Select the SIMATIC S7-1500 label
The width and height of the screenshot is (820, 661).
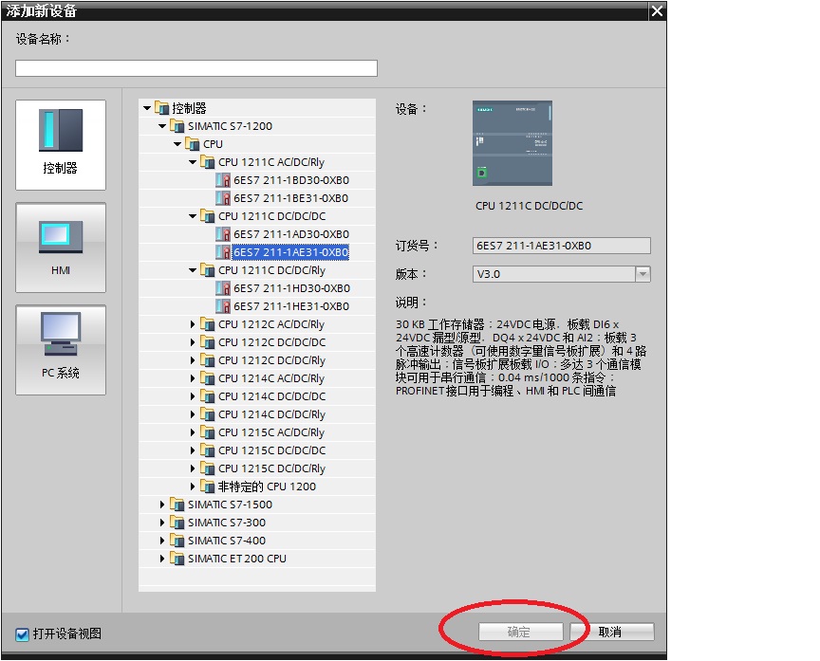pos(230,505)
